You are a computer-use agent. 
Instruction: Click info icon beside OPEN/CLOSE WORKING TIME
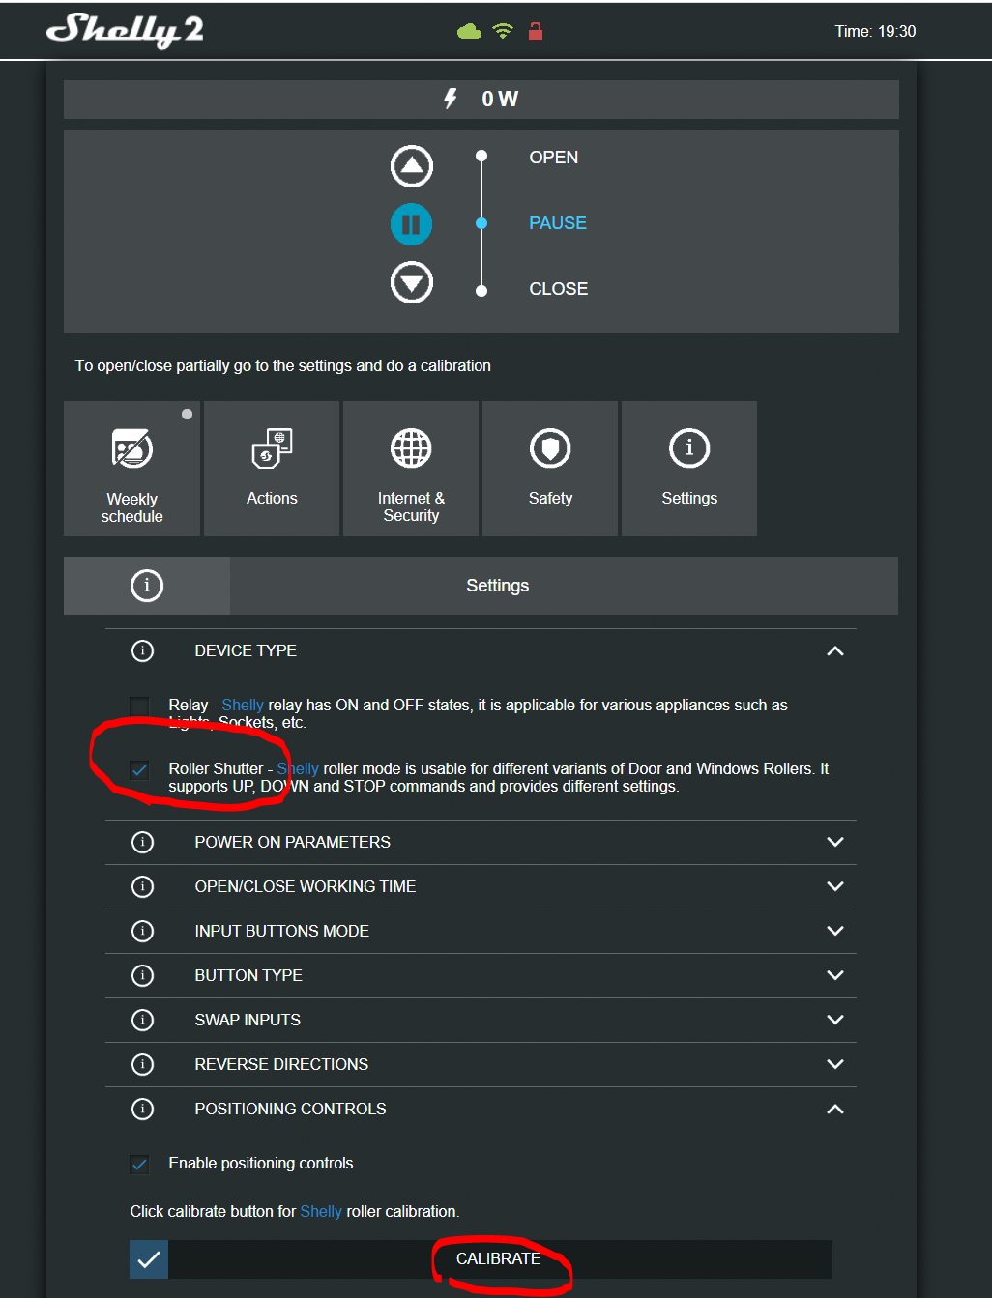click(142, 886)
